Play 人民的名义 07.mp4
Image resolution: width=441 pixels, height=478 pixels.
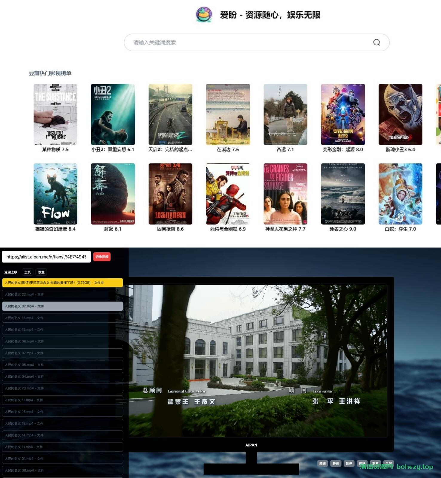tap(62, 353)
